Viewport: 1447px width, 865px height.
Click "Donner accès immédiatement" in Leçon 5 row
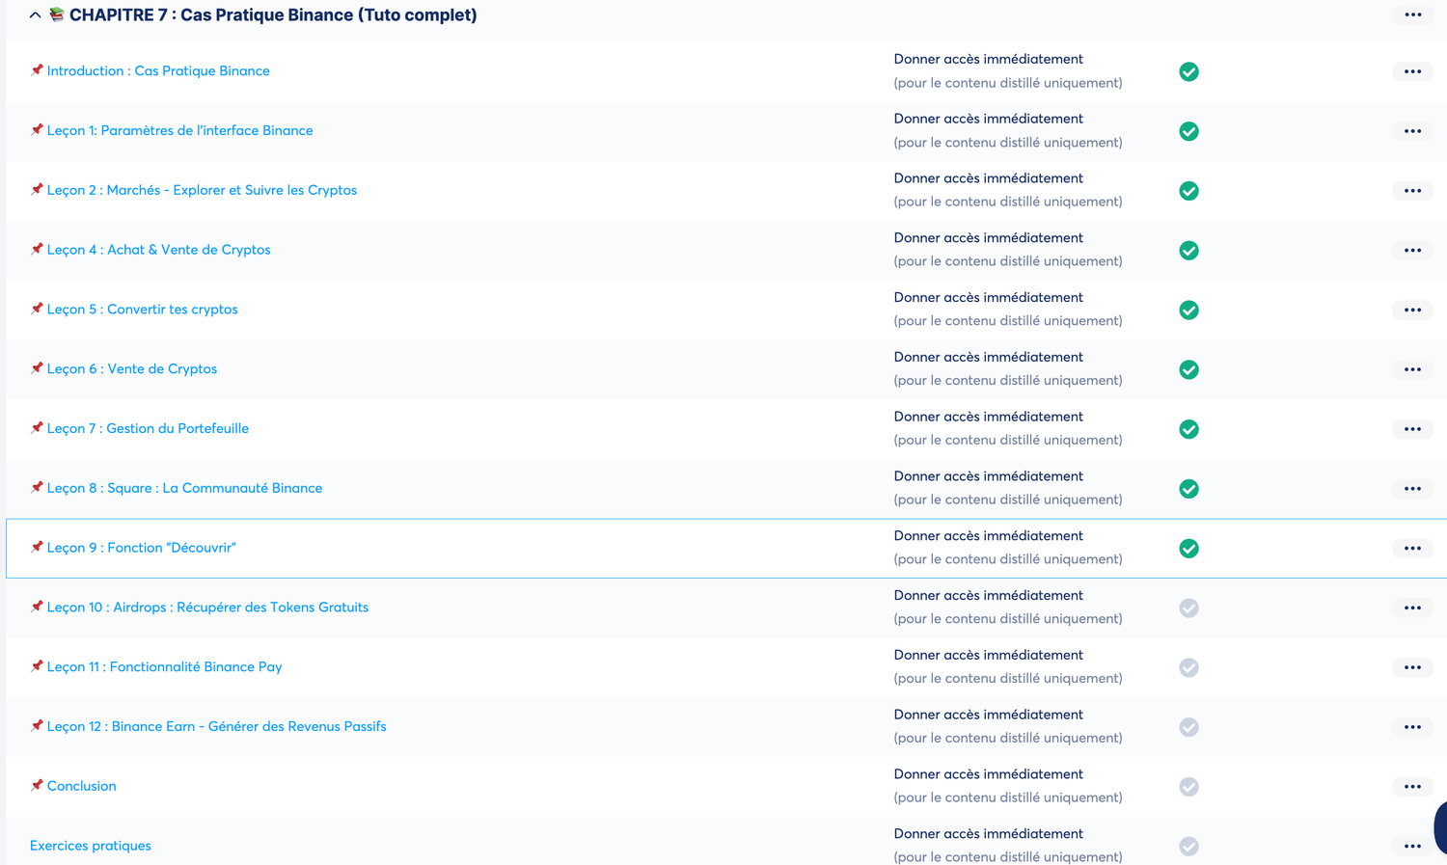click(x=989, y=298)
